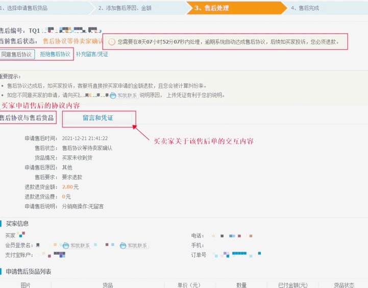The height and width of the screenshot is (288, 368).
Task: Click the clock icon beside the countdown notice
Action: (x=112, y=42)
